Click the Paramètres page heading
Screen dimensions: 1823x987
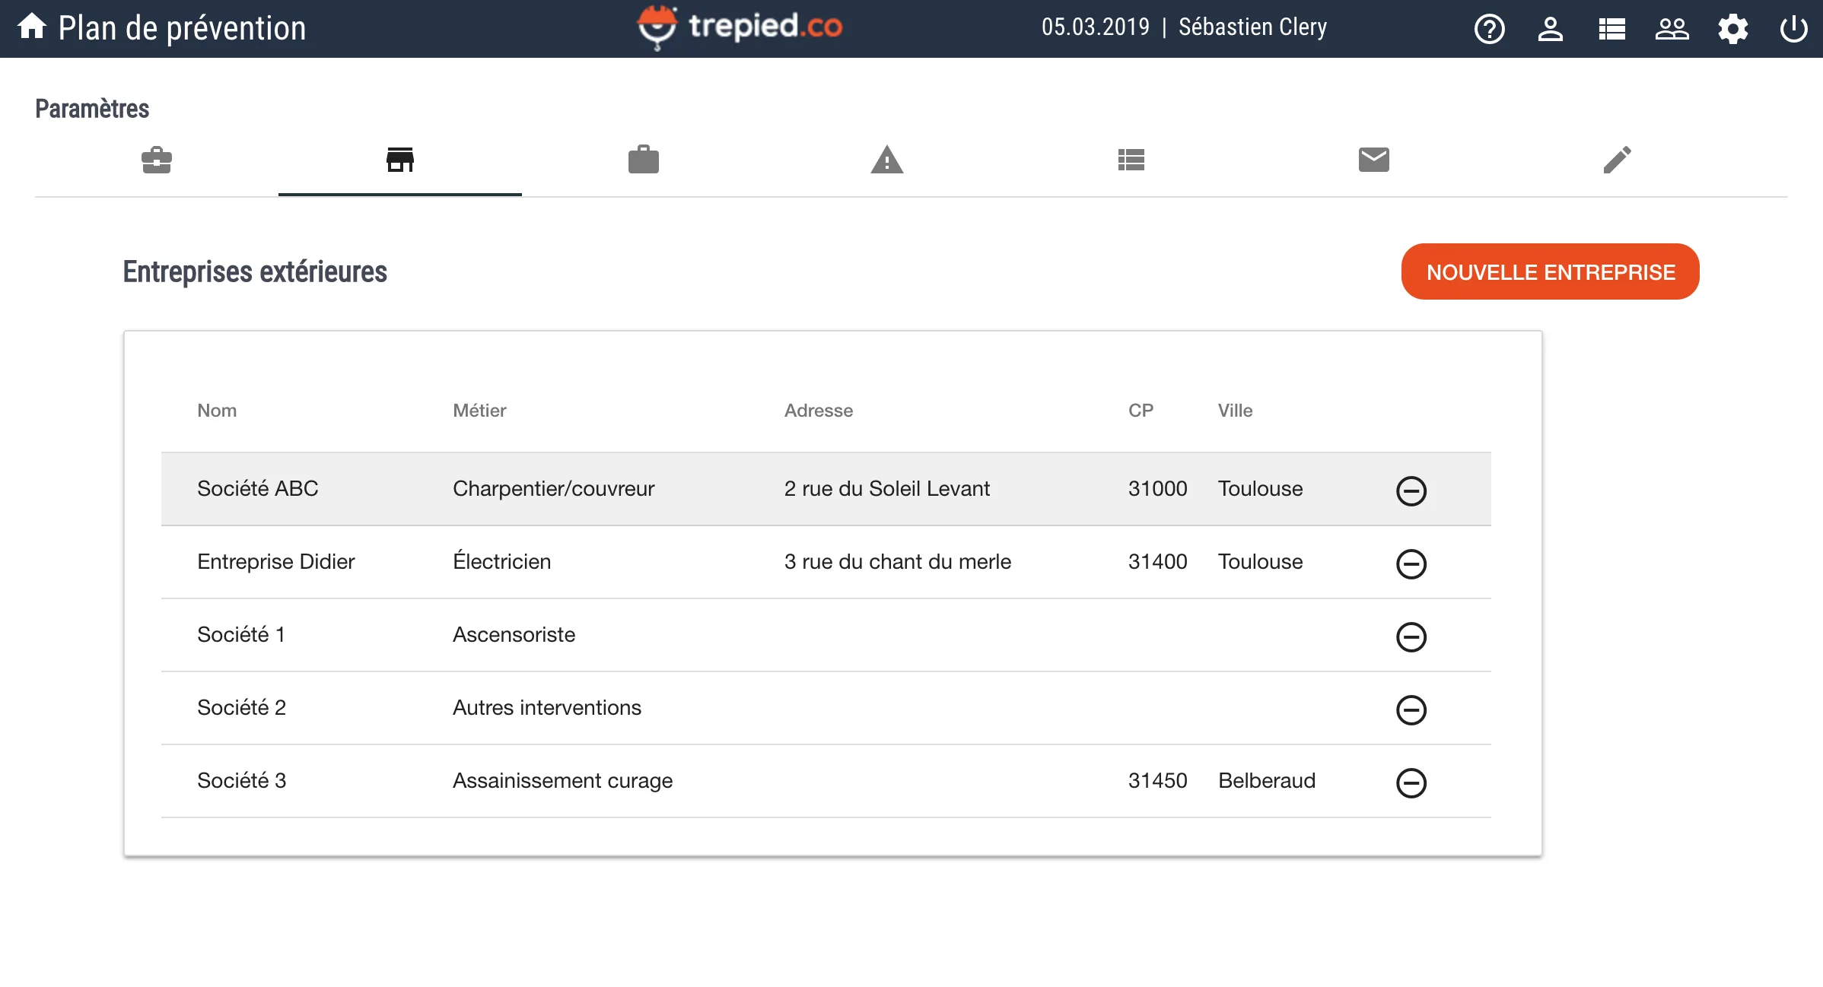tap(92, 108)
